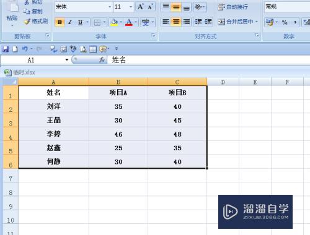Open Alignment (对齐方式) dialog launcher
The image size is (310, 235).
(x=257, y=36)
